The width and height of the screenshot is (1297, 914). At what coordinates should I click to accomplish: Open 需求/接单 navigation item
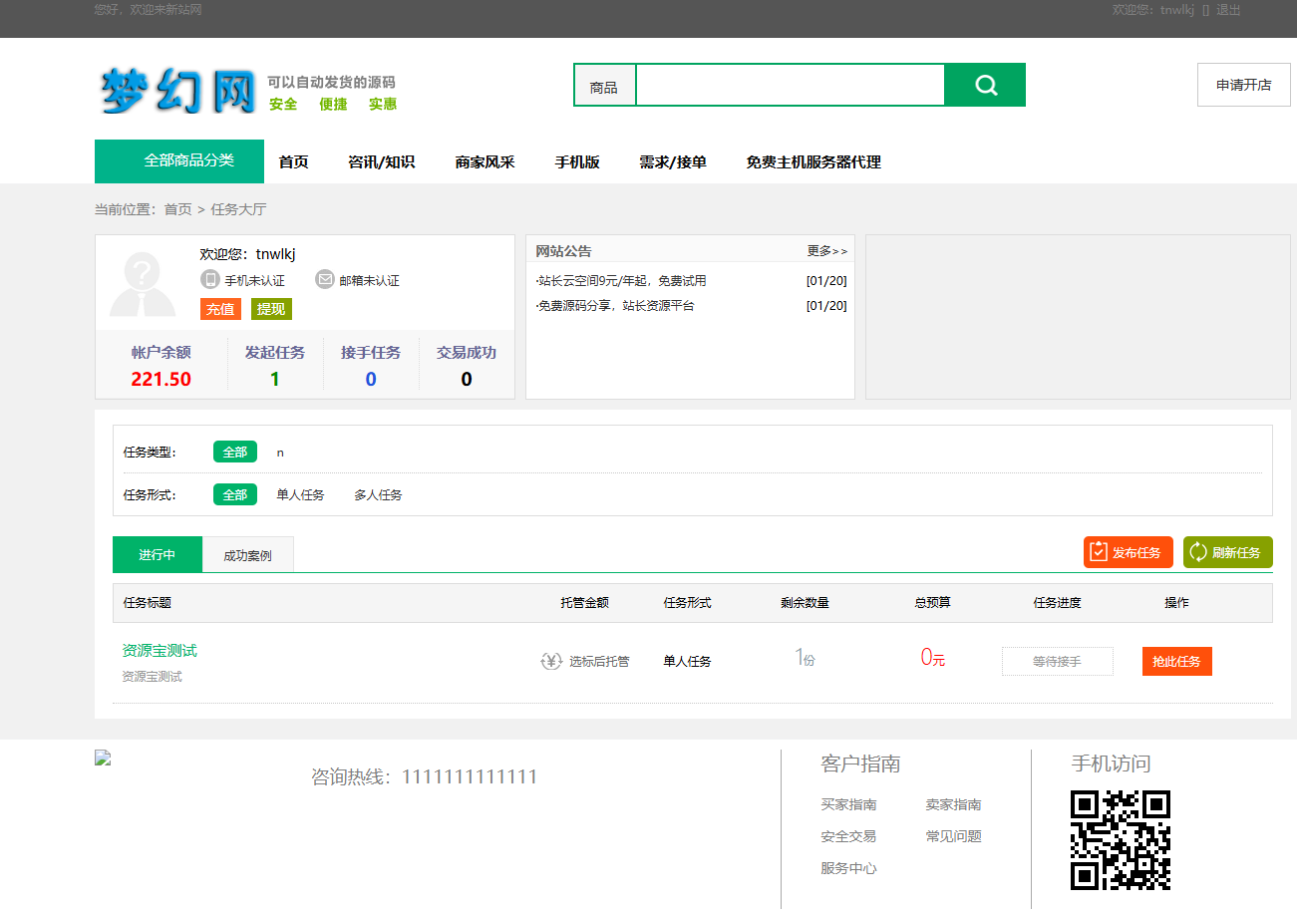click(x=673, y=162)
